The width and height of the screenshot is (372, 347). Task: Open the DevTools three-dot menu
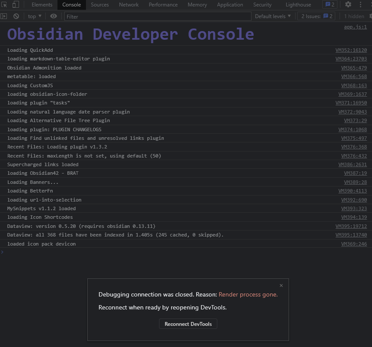coord(360,4)
